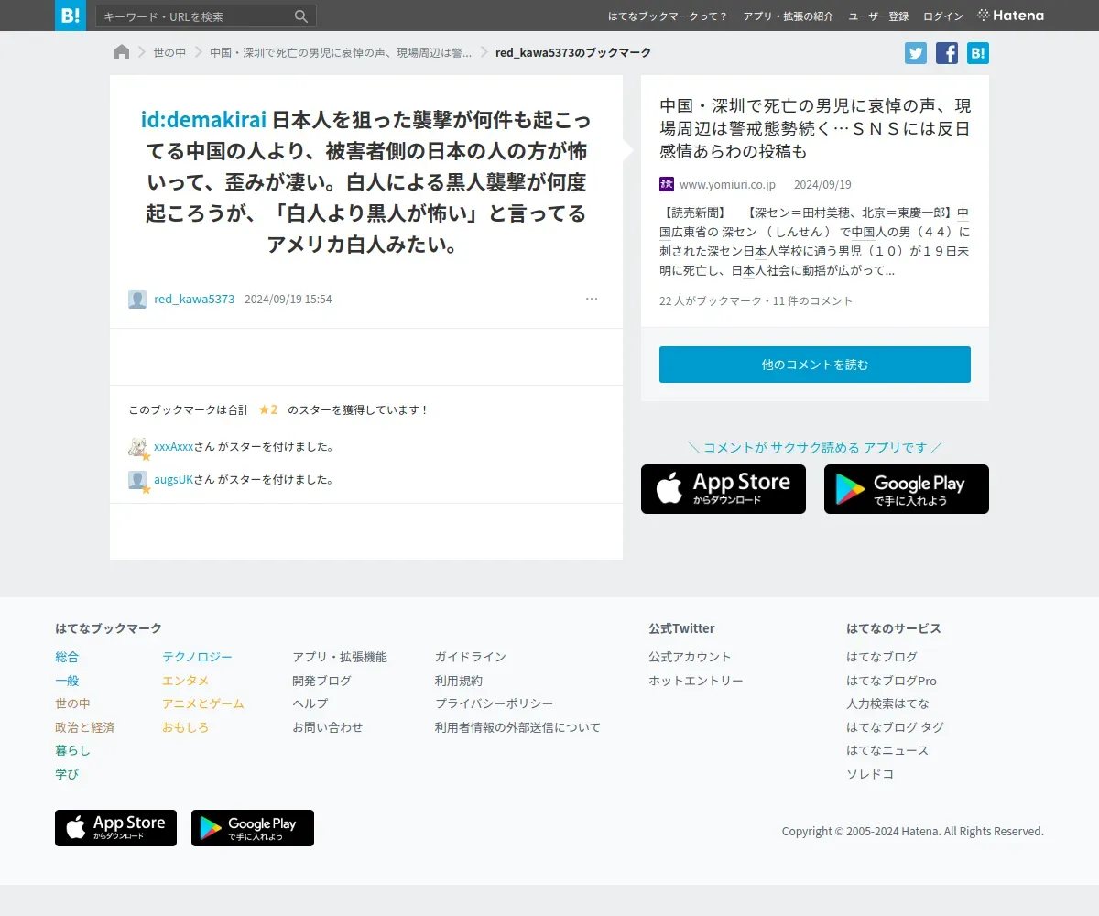Open augsUK username link
This screenshot has height=916, width=1099.
tap(174, 480)
